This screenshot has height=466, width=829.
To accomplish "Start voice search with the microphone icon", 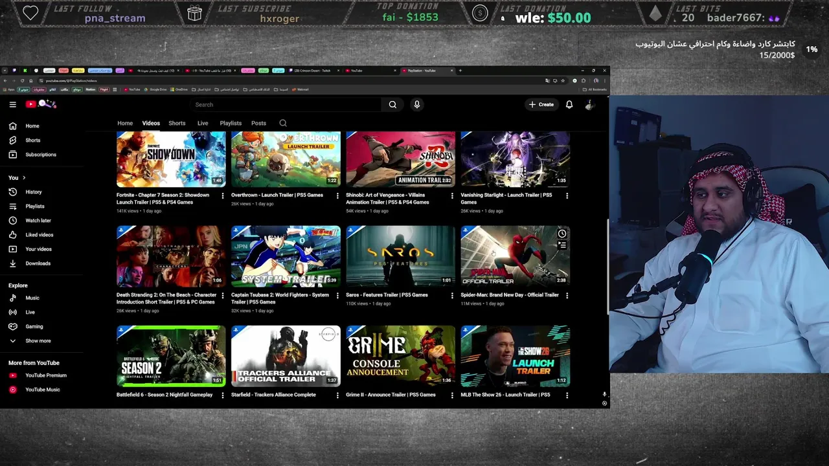I will [417, 104].
